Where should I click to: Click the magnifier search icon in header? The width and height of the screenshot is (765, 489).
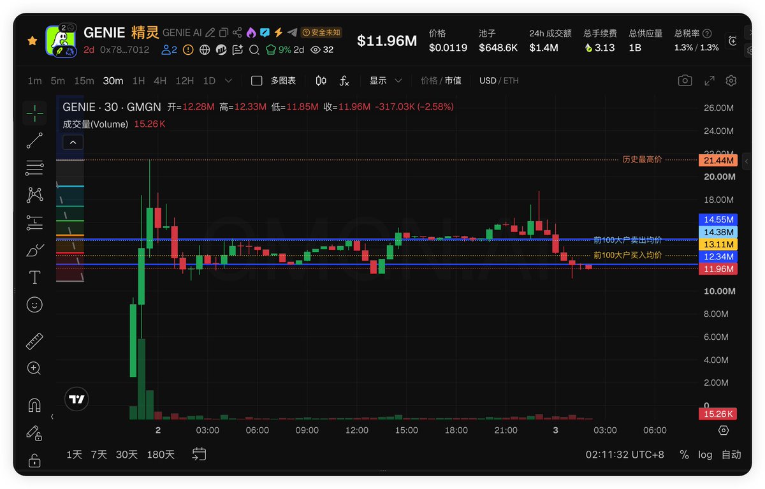254,49
